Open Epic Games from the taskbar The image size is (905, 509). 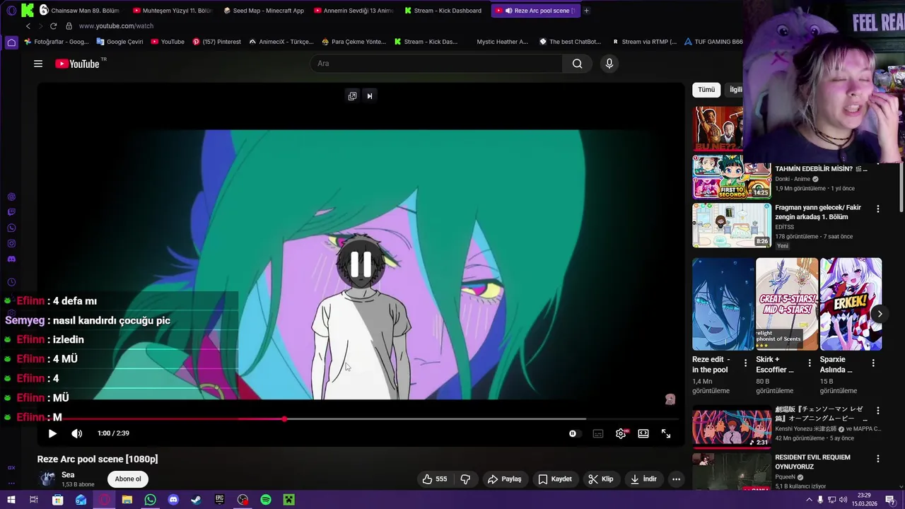point(219,500)
